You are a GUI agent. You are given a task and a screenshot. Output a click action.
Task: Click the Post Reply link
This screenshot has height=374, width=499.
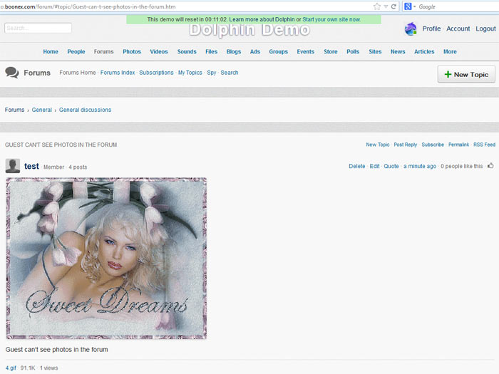click(x=406, y=145)
